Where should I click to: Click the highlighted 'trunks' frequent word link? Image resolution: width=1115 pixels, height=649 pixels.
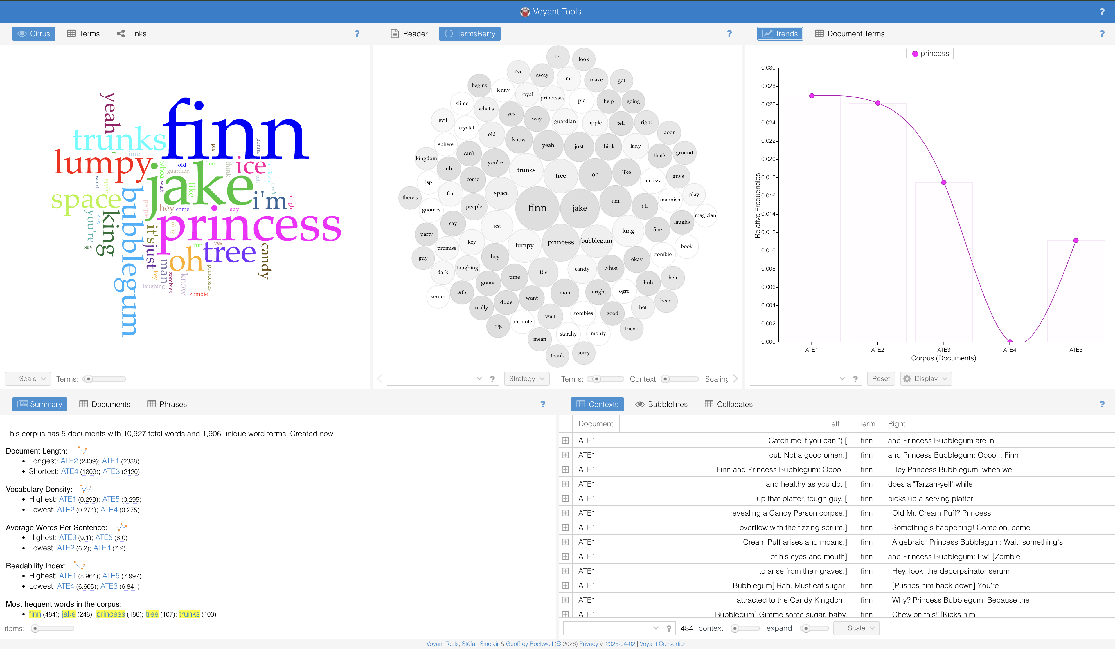pos(189,614)
